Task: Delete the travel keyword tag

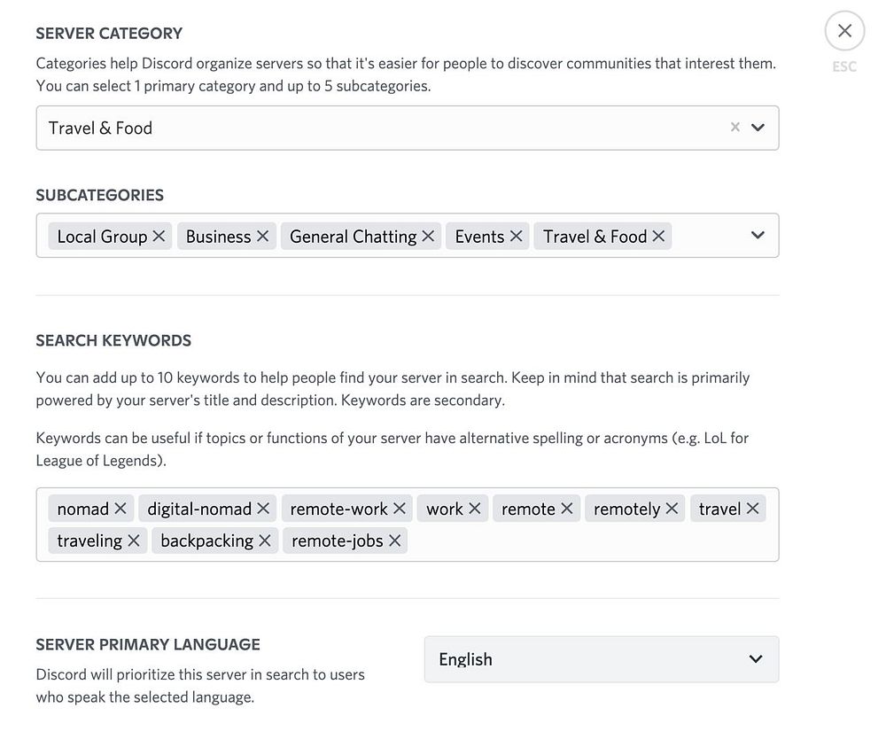Action: point(752,509)
